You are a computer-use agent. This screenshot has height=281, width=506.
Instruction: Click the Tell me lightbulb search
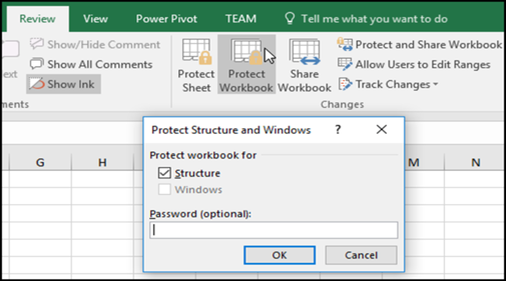pyautogui.click(x=290, y=19)
